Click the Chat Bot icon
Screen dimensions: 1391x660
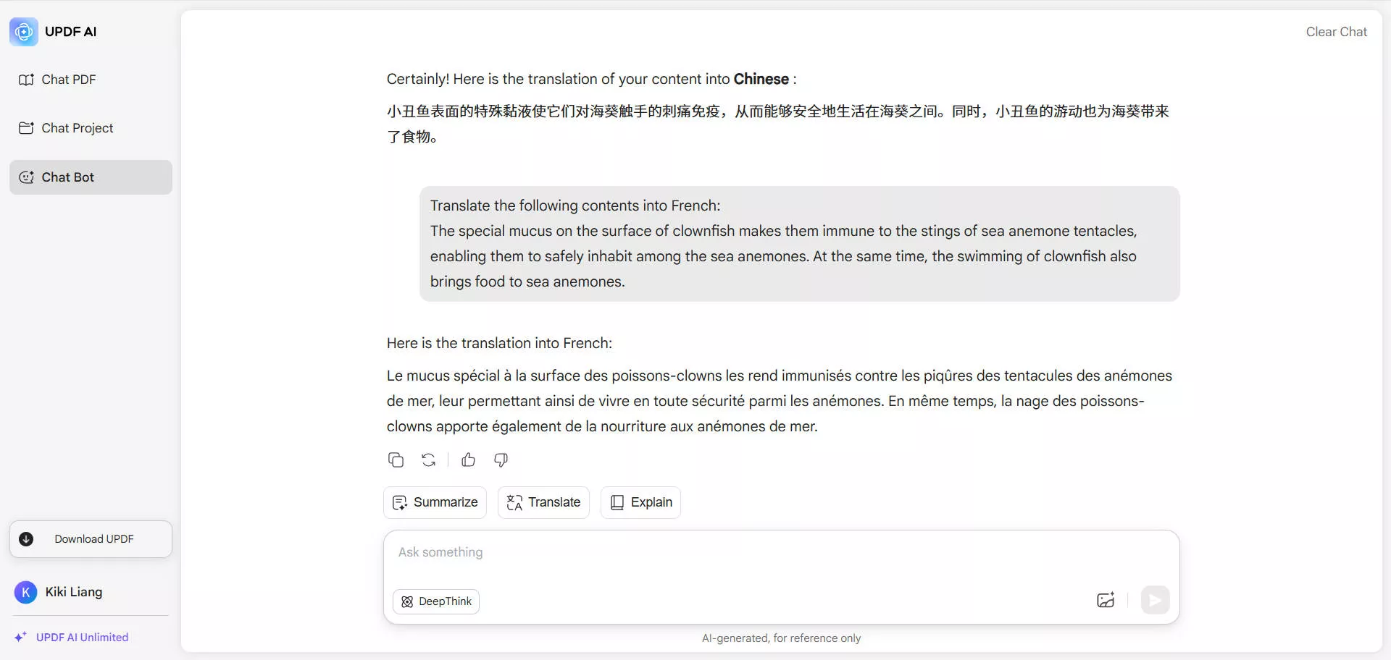27,177
